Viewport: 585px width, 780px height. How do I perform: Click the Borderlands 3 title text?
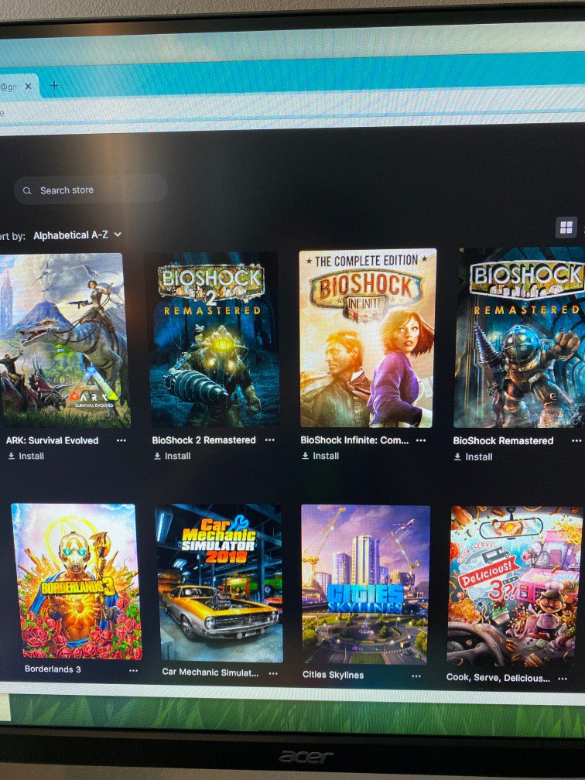pos(53,669)
